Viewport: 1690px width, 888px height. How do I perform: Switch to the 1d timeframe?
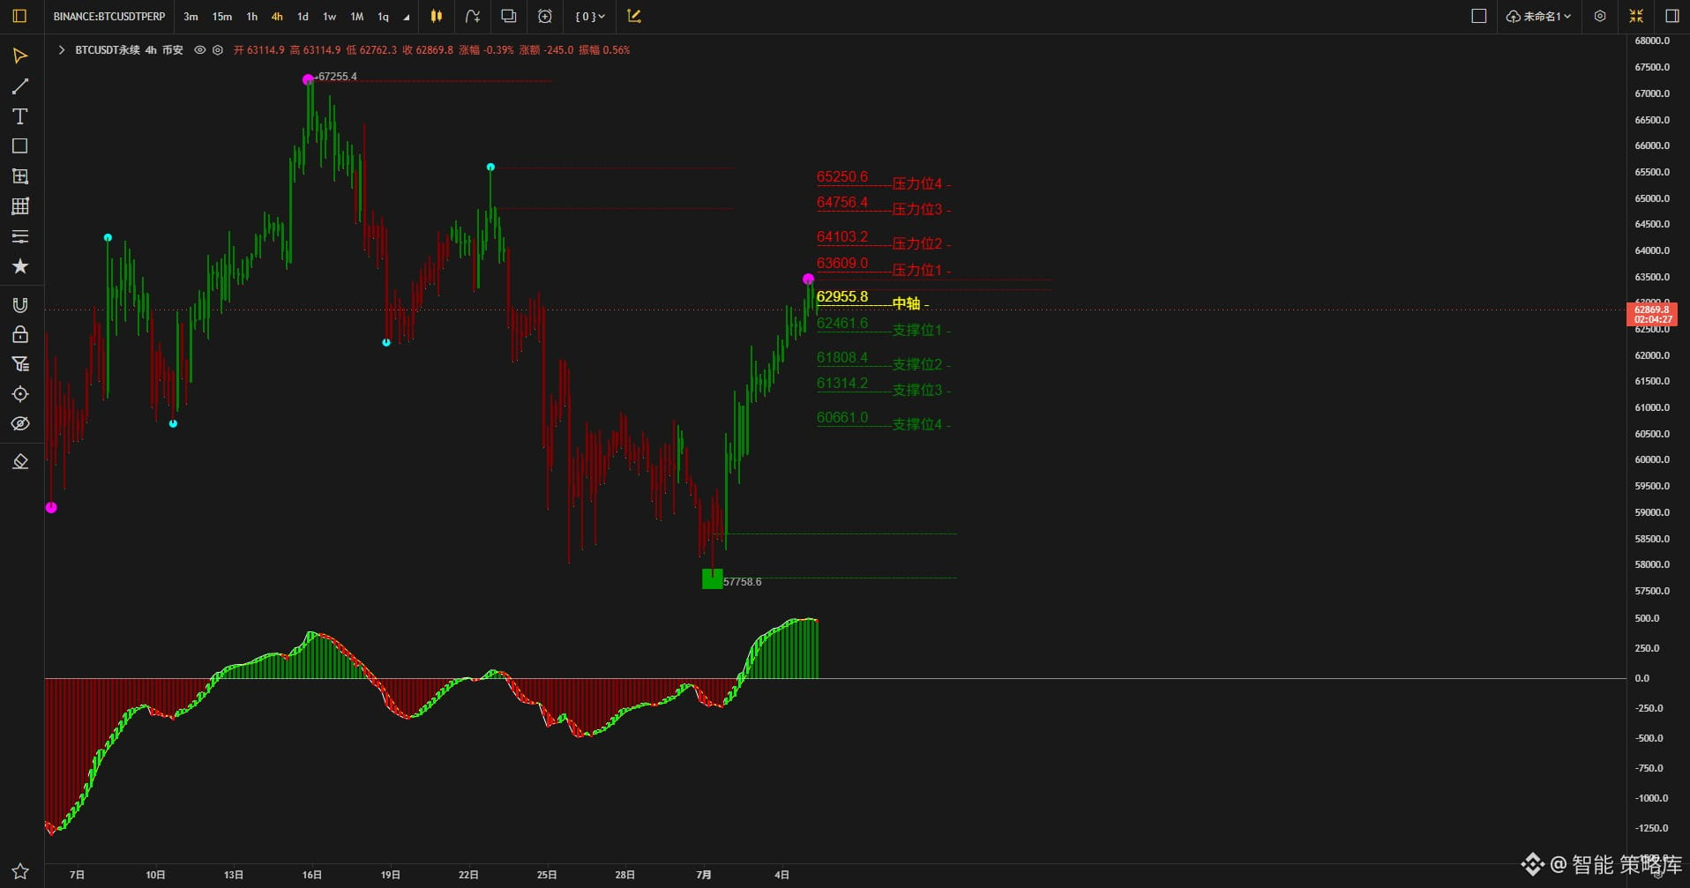click(303, 17)
